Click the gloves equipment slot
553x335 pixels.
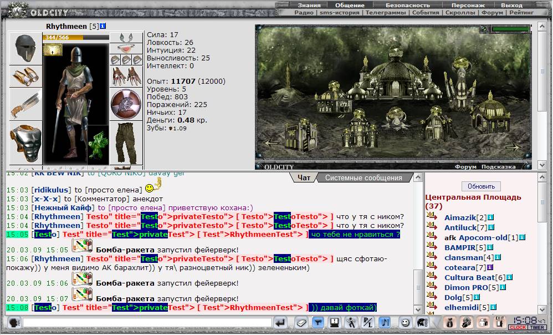[x=126, y=76]
